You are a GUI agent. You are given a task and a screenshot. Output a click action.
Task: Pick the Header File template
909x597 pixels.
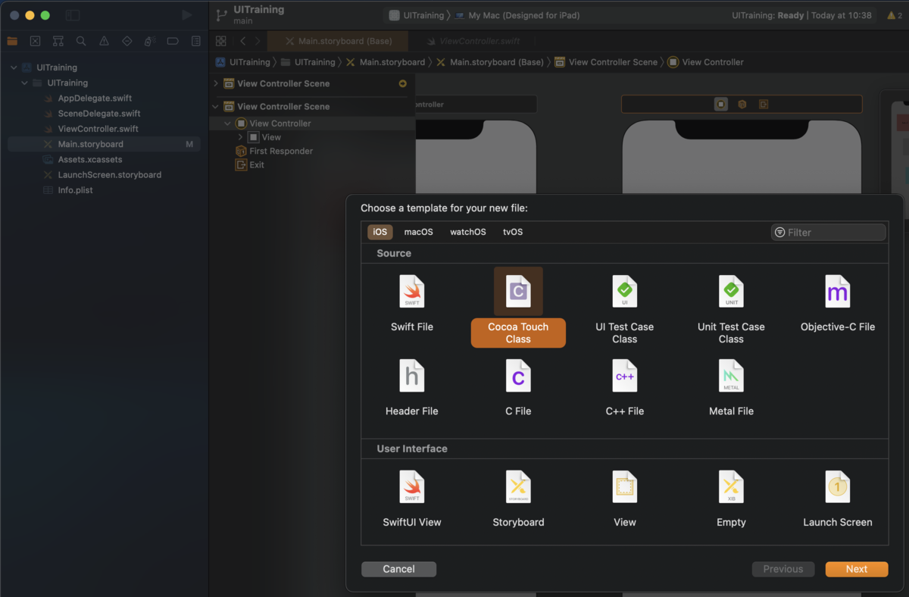click(412, 387)
